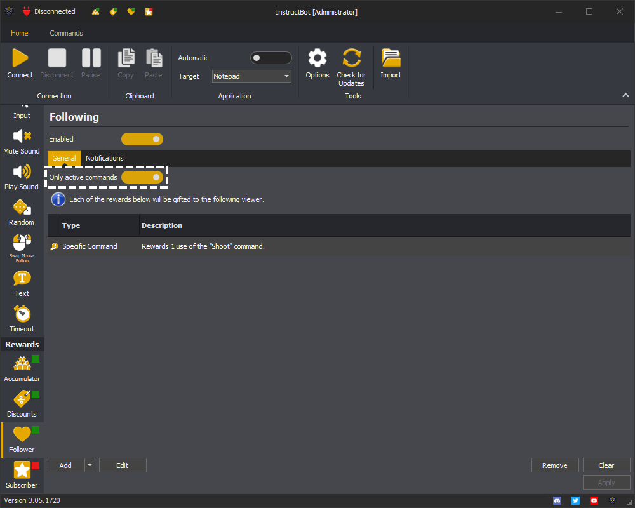Open Discord link in status bar

(558, 501)
